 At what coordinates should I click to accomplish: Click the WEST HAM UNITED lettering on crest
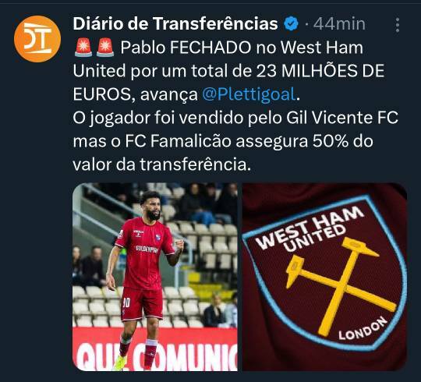[x=309, y=228]
